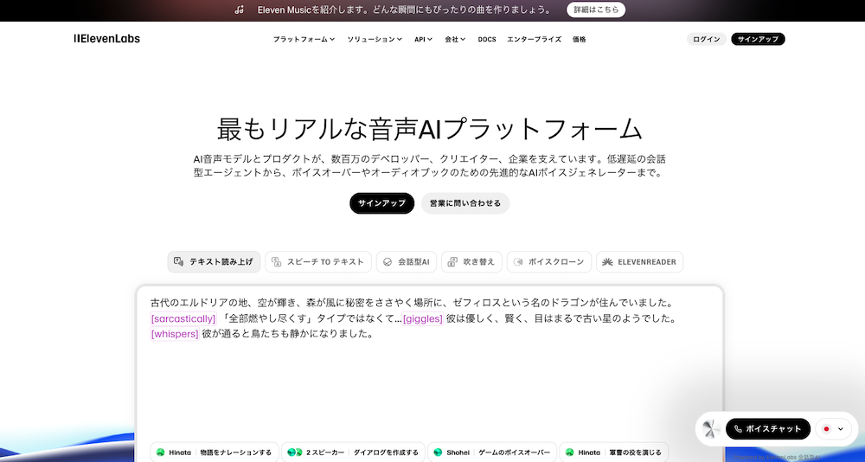Go to the 価格 pricing page

[x=579, y=39]
